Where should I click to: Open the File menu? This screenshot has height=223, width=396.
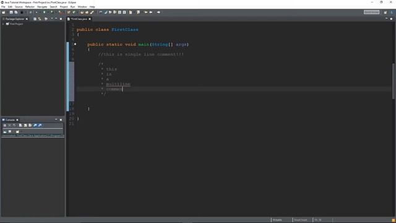point(3,7)
